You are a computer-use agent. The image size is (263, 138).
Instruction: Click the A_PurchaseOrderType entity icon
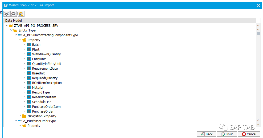(x=20, y=121)
